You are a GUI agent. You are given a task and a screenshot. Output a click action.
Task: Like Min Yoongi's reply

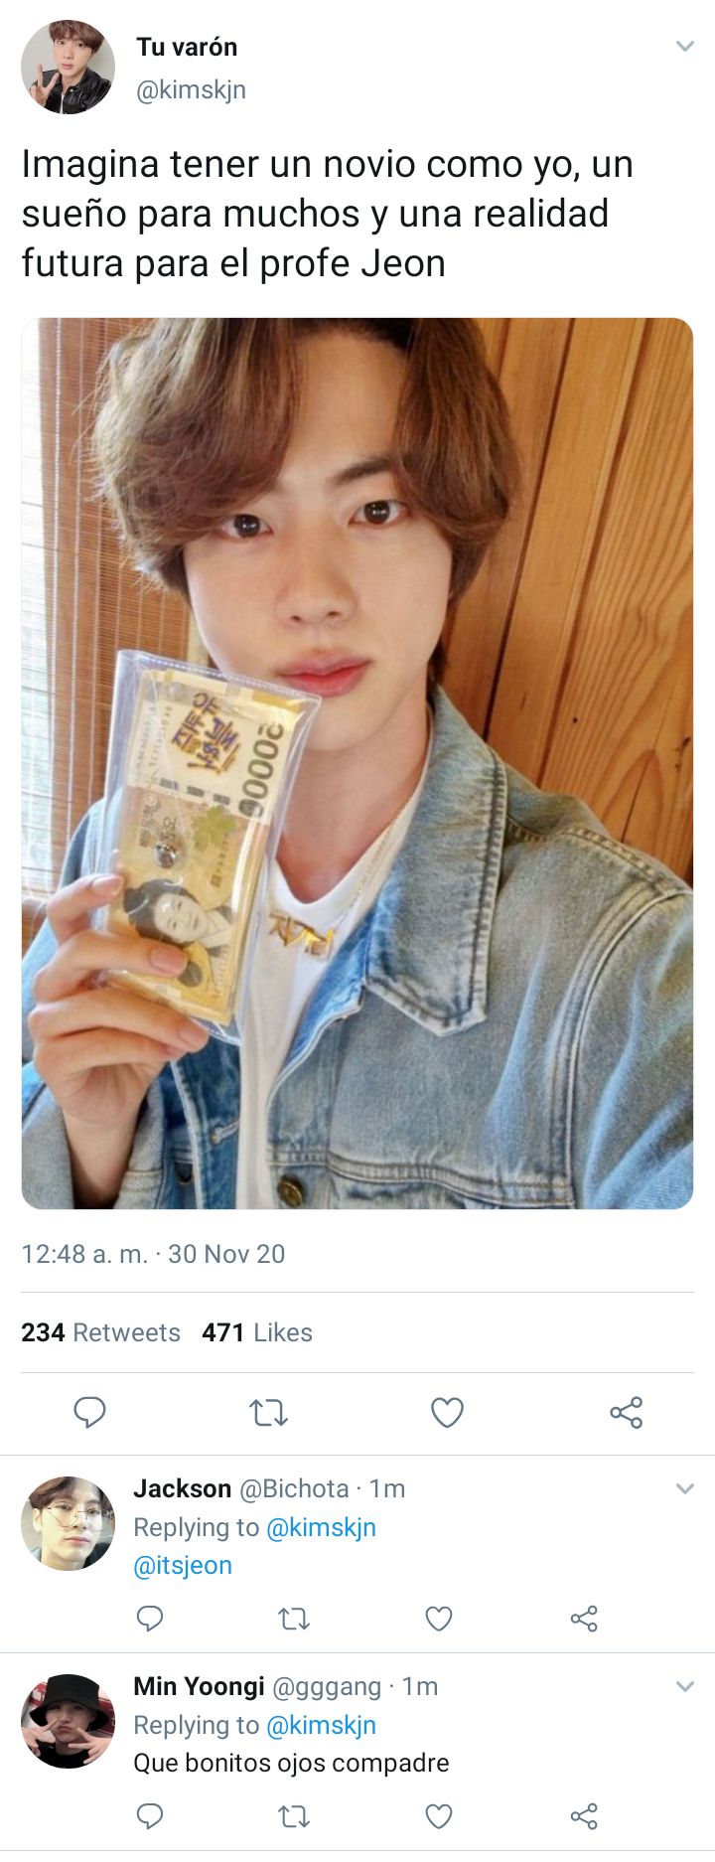439,1816
